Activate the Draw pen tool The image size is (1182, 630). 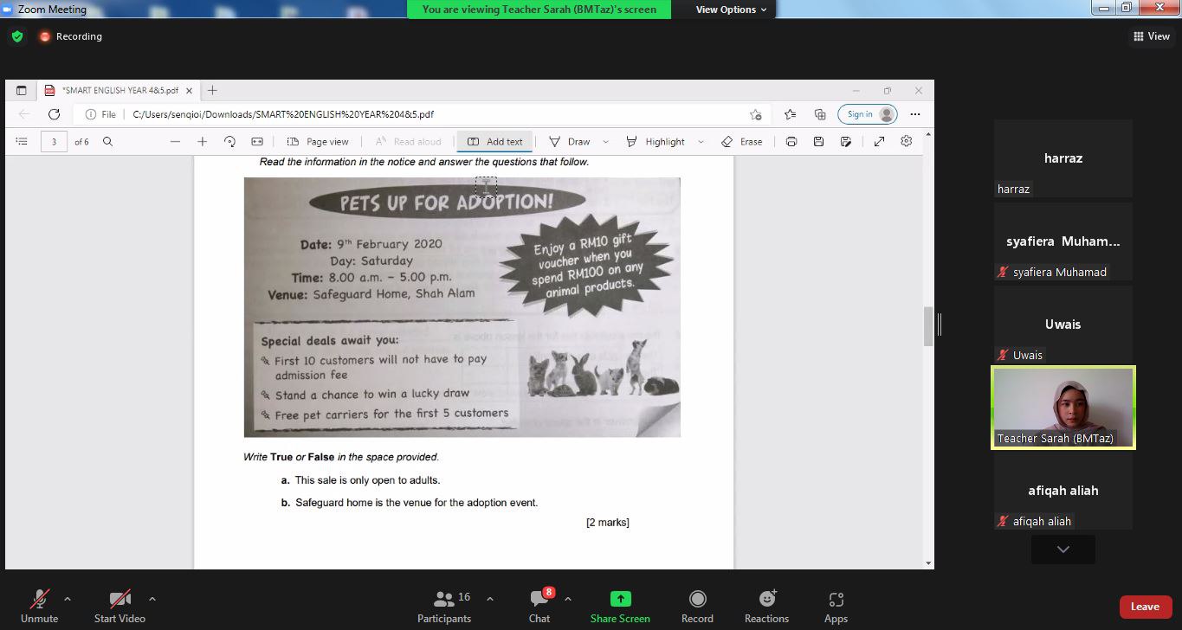(x=570, y=142)
